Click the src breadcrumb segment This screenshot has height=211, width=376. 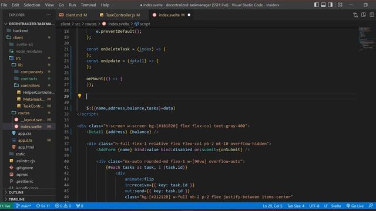click(x=78, y=24)
